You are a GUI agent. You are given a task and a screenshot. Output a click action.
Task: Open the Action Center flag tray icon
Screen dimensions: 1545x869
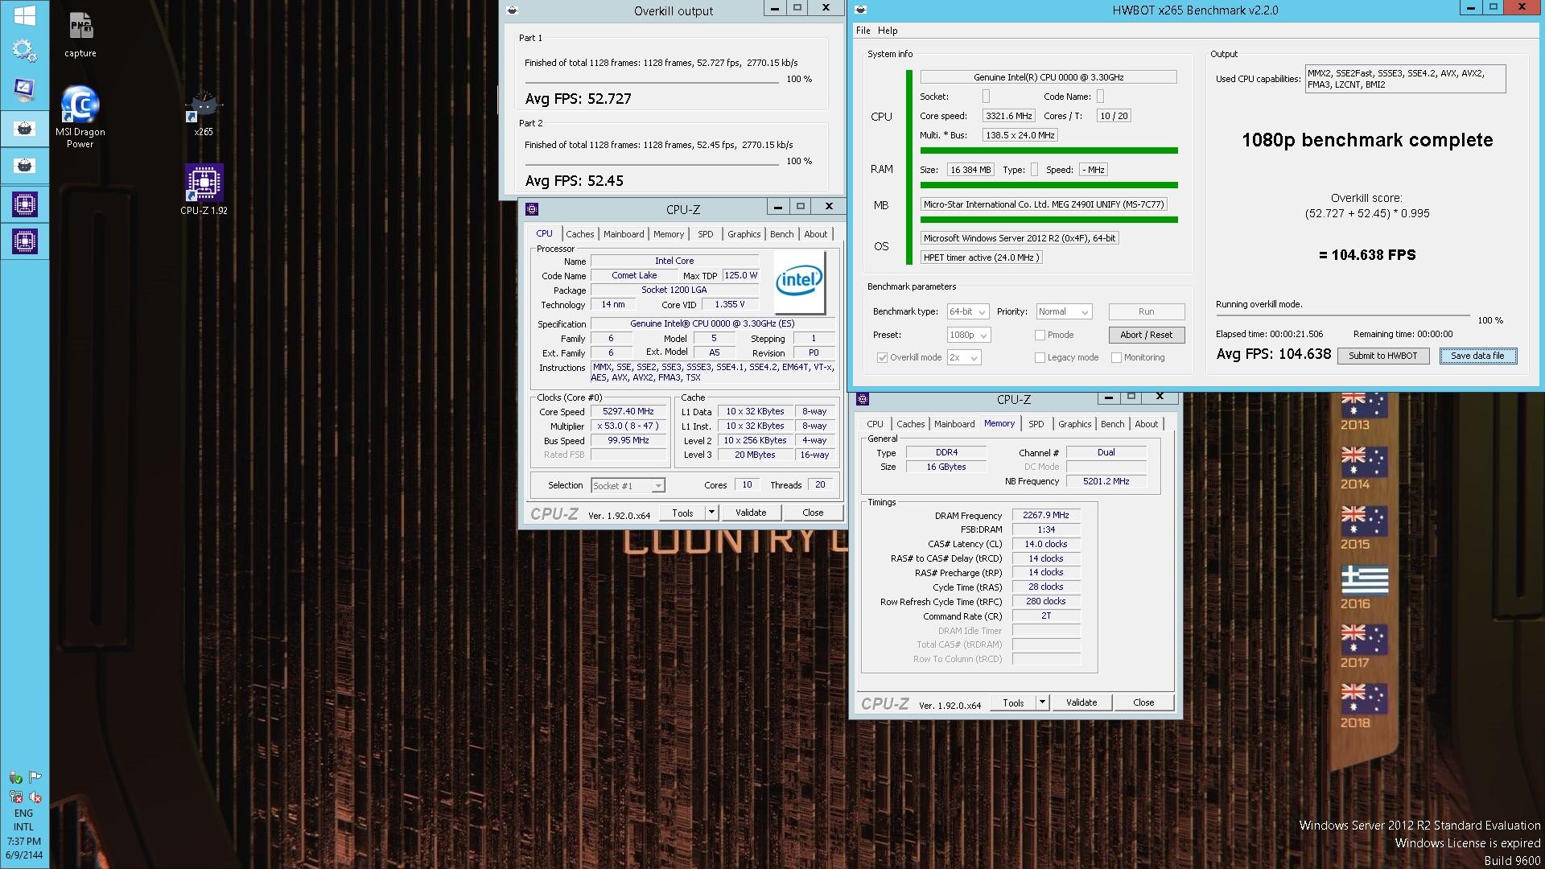pyautogui.click(x=35, y=777)
